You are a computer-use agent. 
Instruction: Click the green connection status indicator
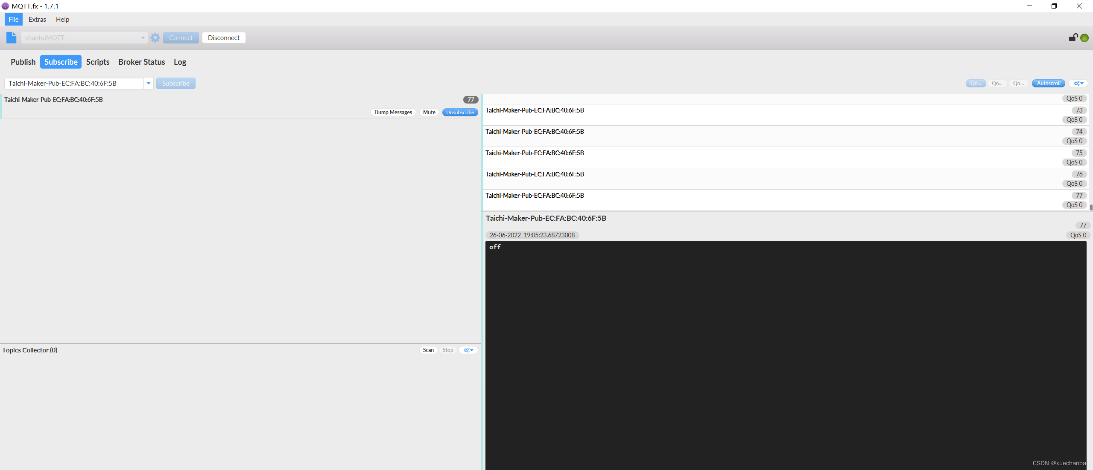[x=1084, y=38]
